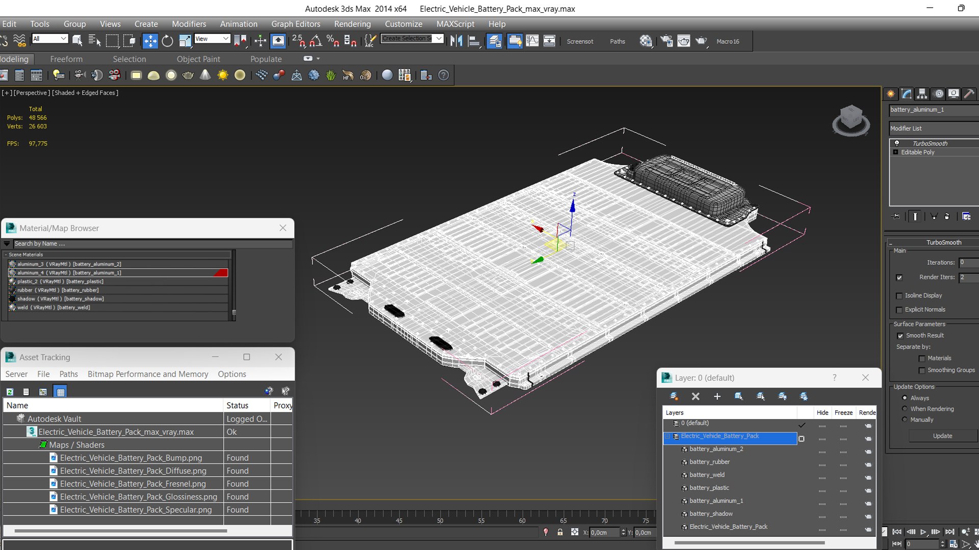Activate the Select and Rotate tool

[x=167, y=41]
